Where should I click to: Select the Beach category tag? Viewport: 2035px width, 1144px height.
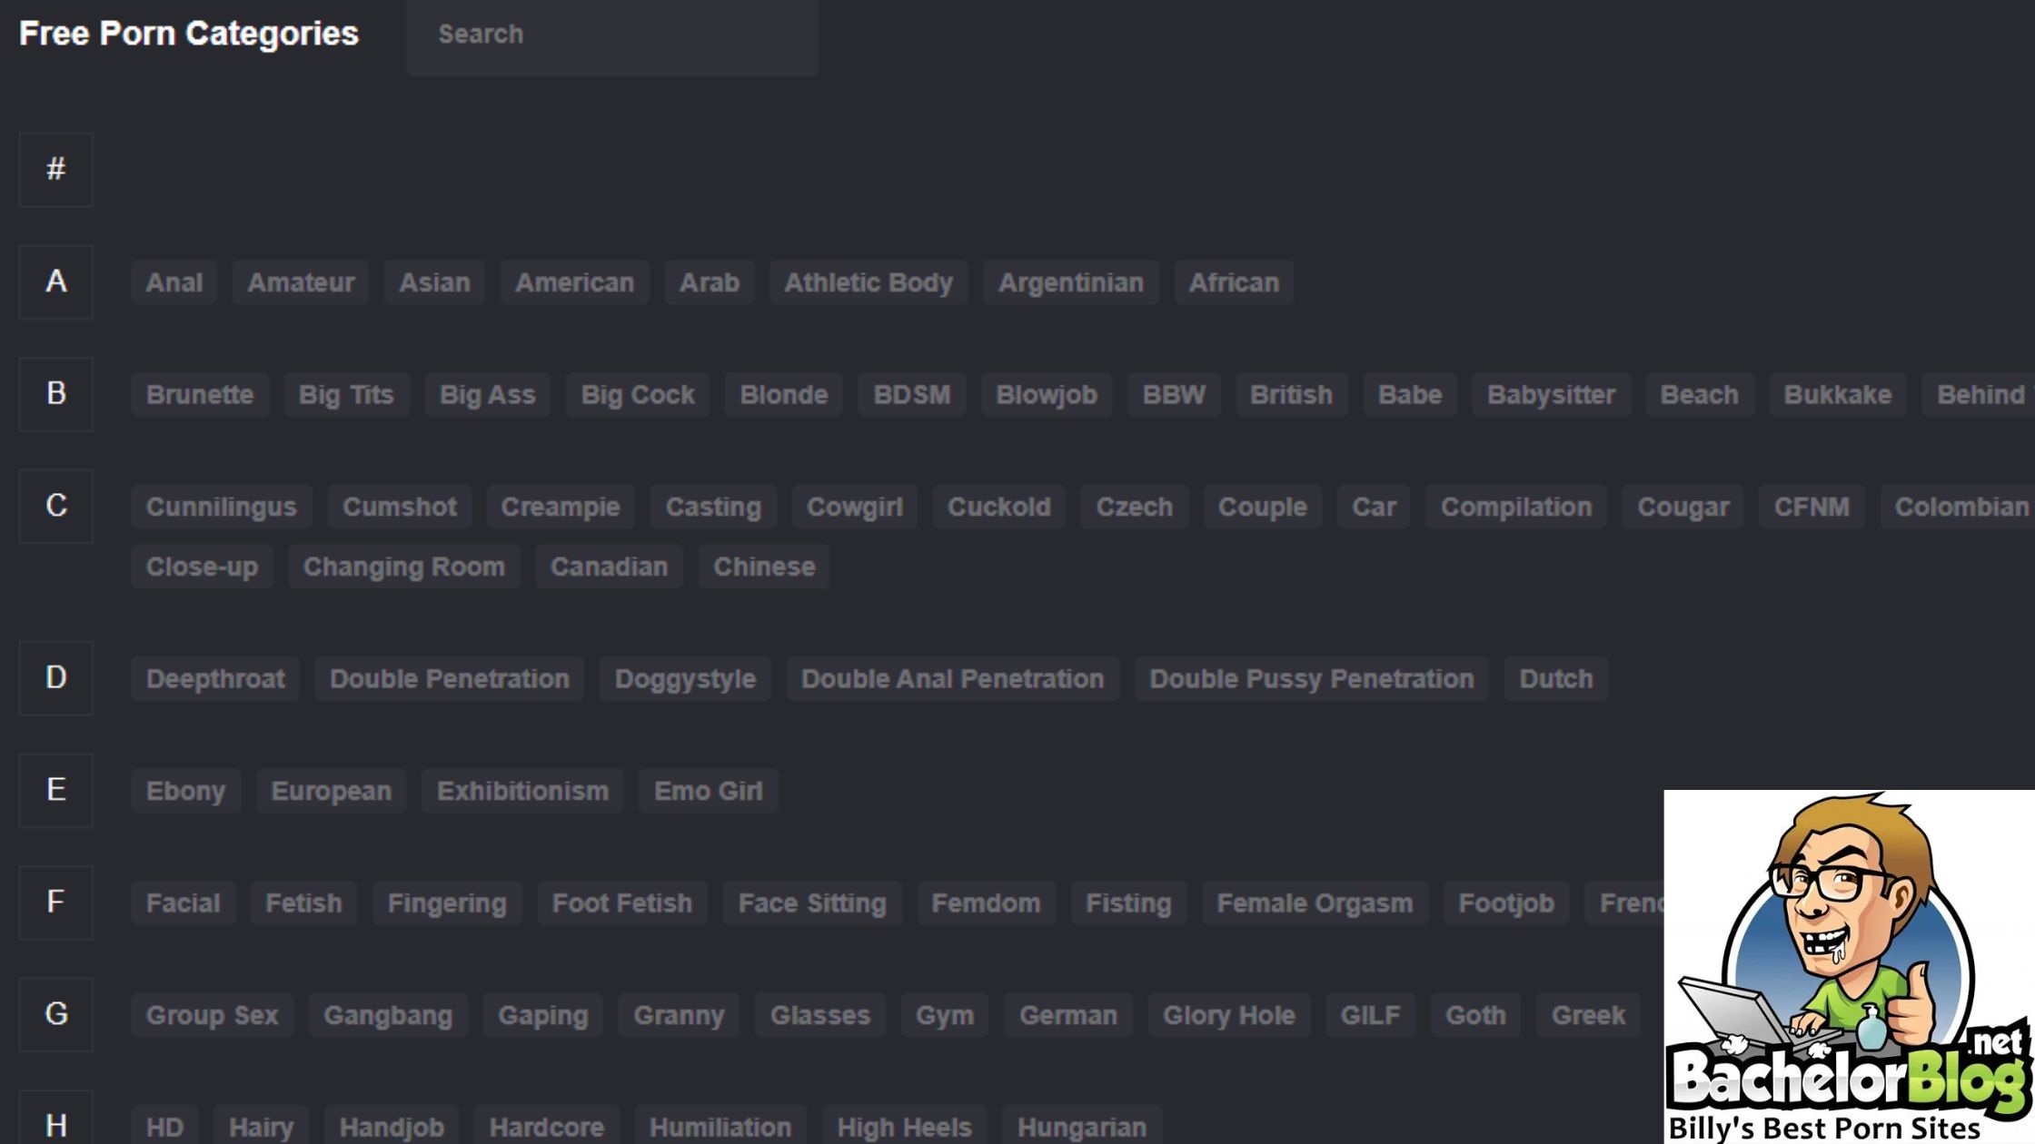click(1699, 395)
